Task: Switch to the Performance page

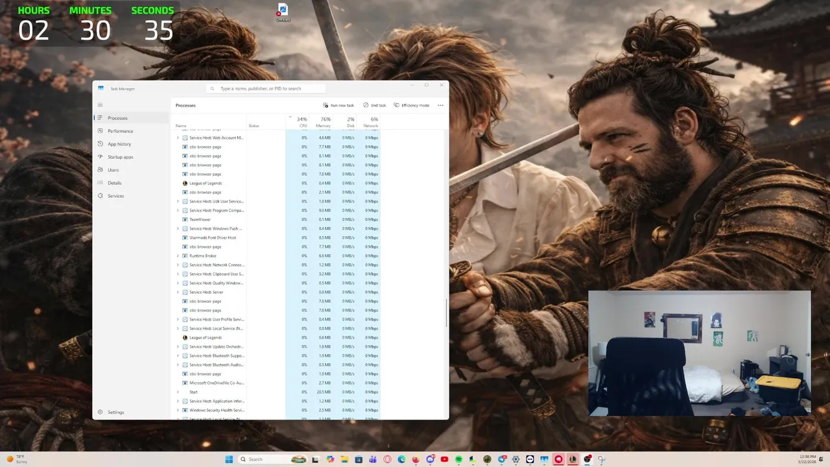Action: (132, 131)
